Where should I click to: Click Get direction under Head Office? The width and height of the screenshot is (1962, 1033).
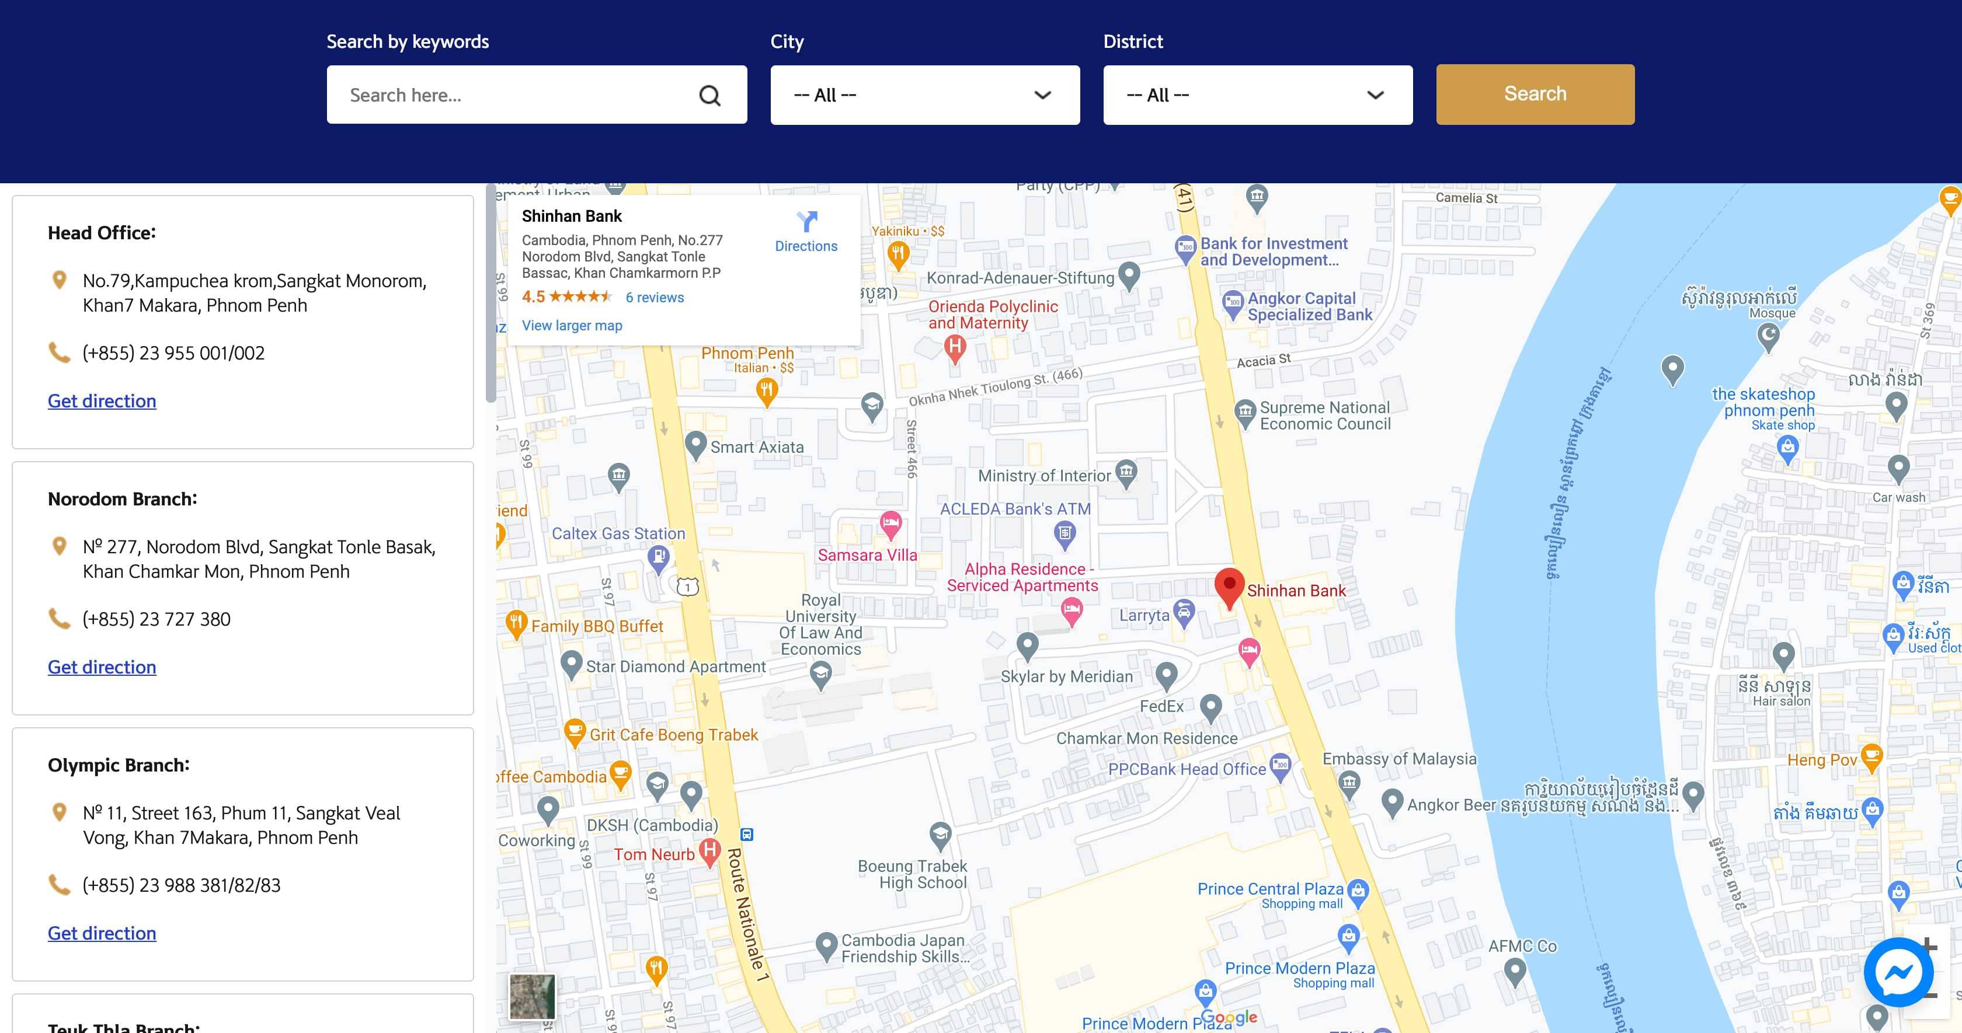tap(101, 401)
